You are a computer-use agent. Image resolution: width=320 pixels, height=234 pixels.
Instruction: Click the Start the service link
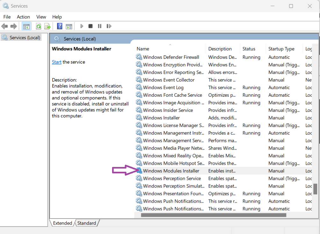pyautogui.click(x=57, y=62)
